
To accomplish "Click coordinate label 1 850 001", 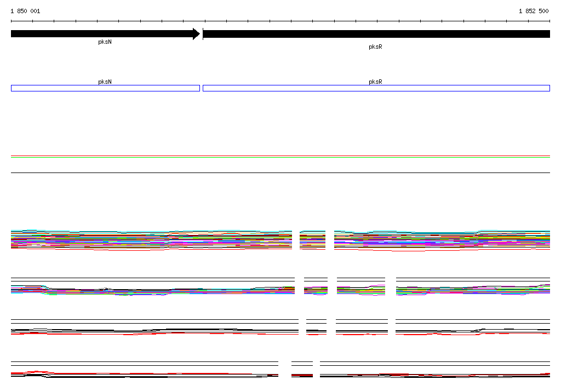I will pos(25,11).
